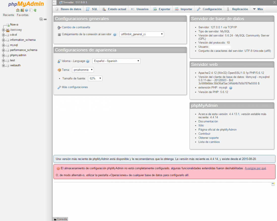The image size is (277, 221).
Task: Go to Home via house icon
Action: click(x=18, y=10)
